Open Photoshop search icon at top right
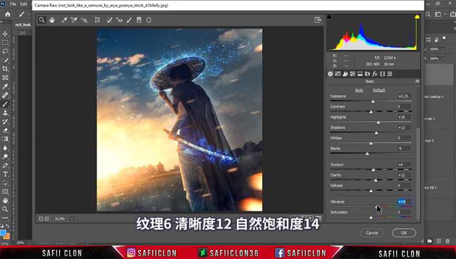Image resolution: width=456 pixels, height=259 pixels. [x=428, y=14]
